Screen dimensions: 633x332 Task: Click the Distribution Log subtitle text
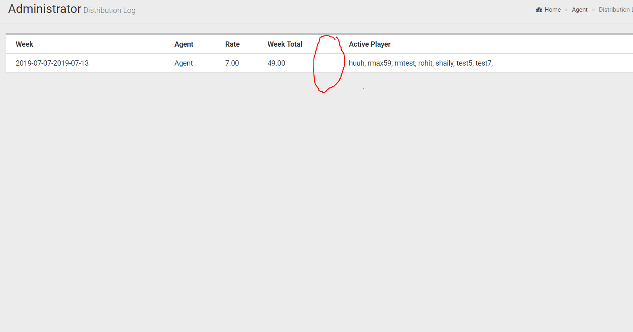pyautogui.click(x=109, y=10)
